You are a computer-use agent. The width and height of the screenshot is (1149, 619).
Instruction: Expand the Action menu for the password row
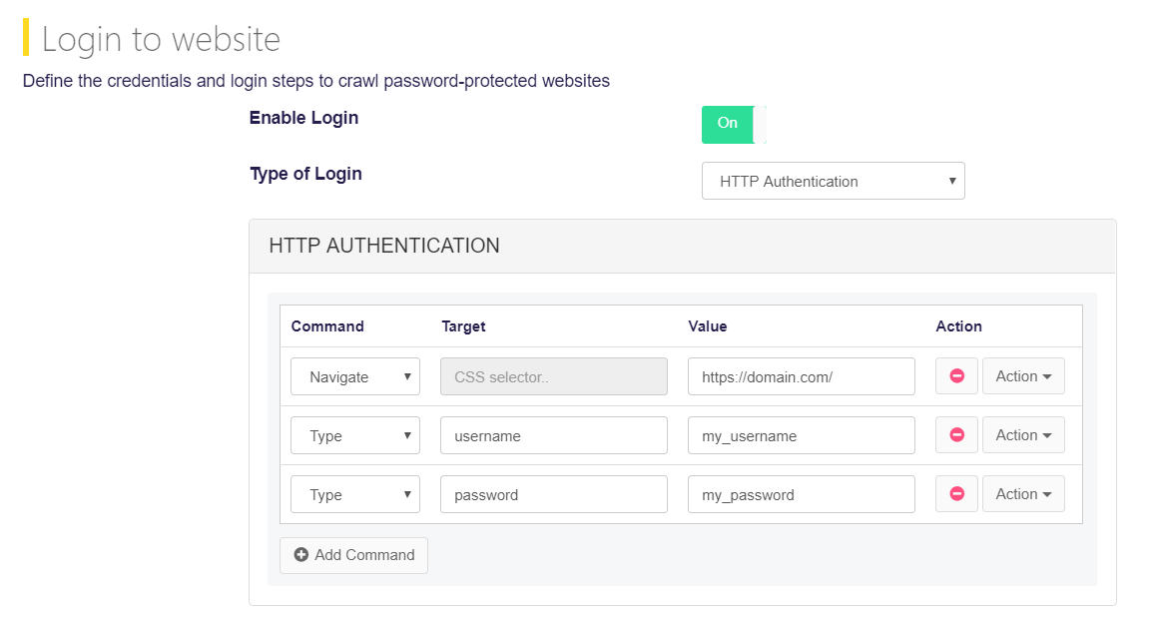tap(1023, 494)
